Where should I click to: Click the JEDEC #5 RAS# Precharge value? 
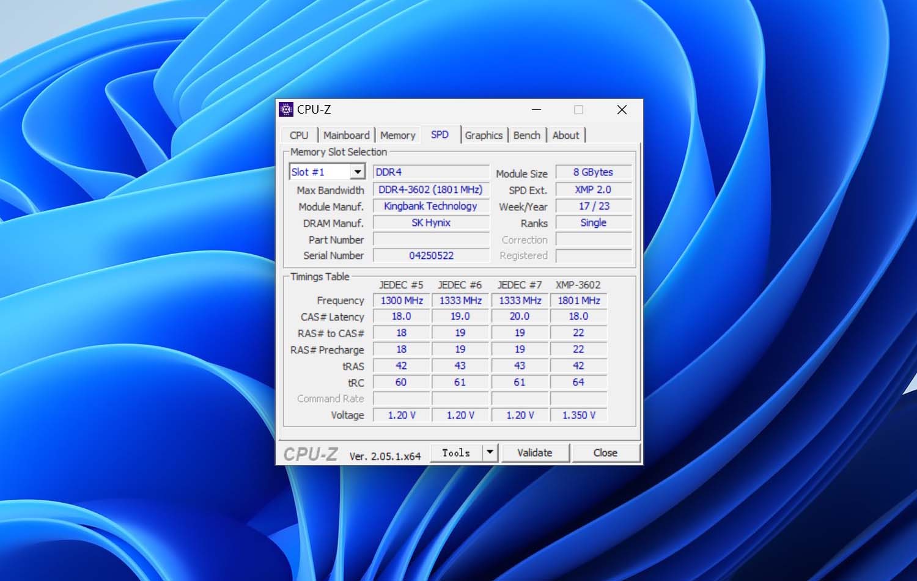[x=402, y=349]
